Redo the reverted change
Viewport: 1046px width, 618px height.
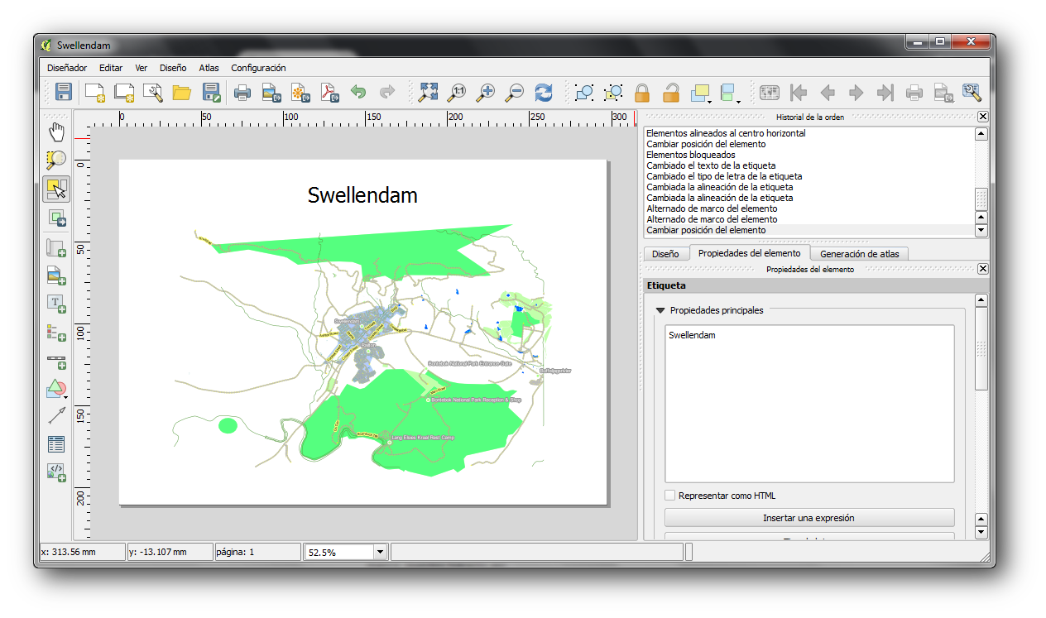[387, 92]
